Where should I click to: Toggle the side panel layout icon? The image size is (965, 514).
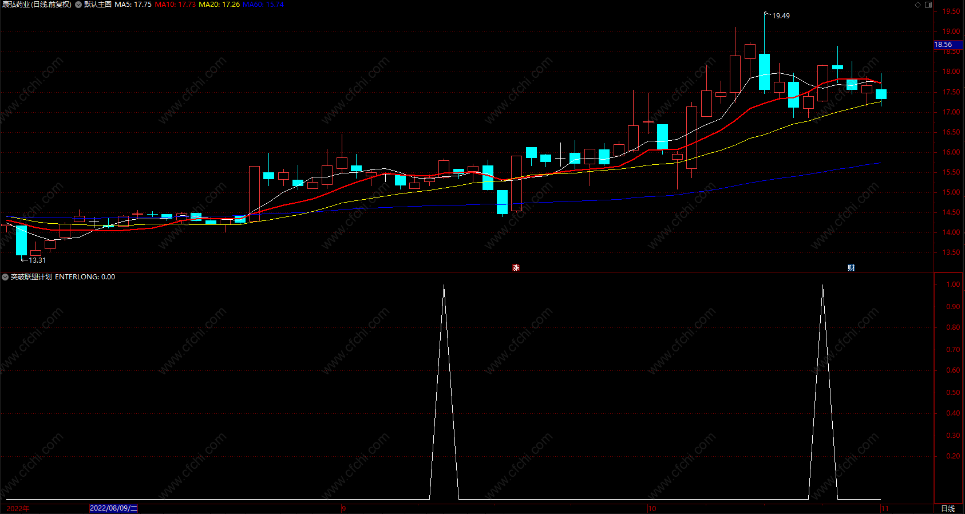click(928, 5)
